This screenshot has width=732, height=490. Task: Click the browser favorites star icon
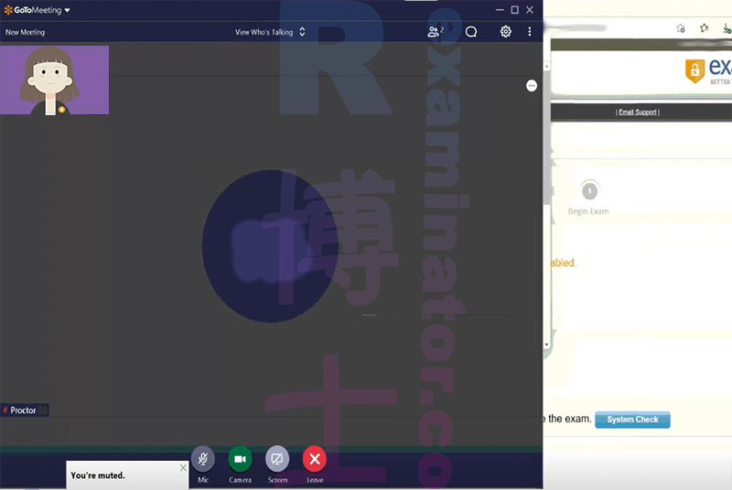[x=704, y=28]
